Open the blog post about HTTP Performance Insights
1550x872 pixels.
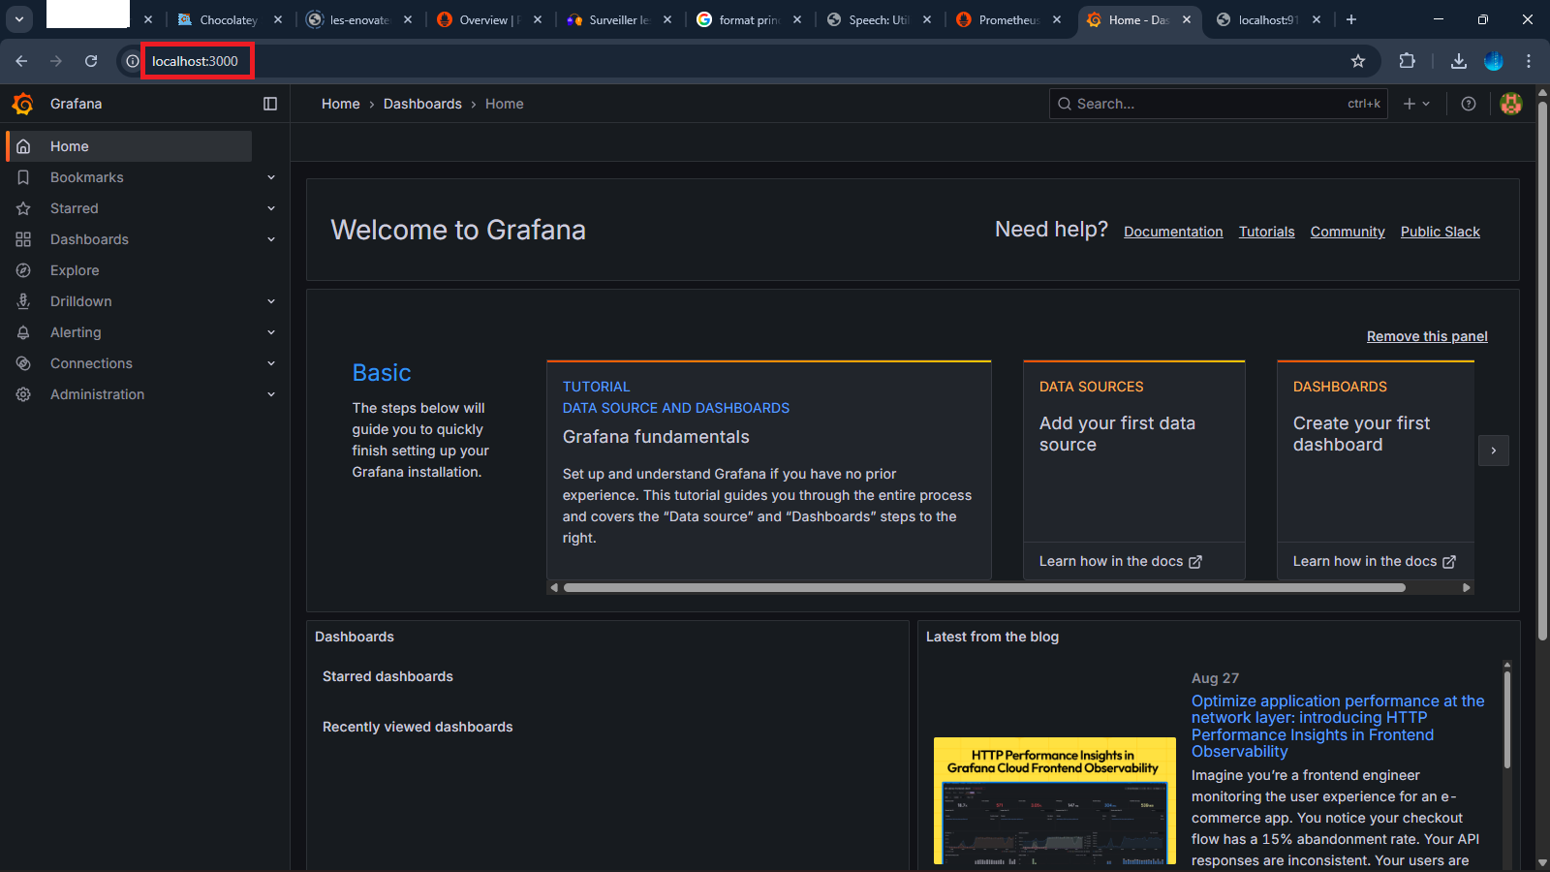click(1338, 726)
